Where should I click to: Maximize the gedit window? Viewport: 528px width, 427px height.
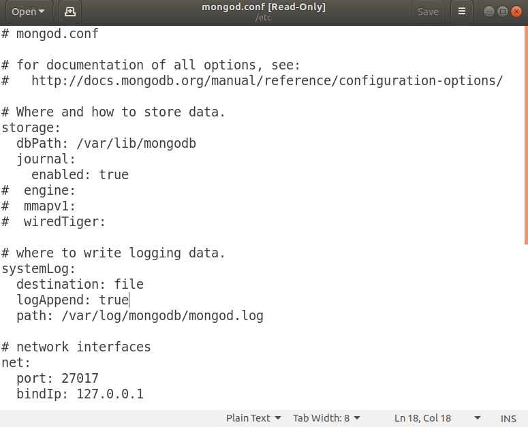503,12
